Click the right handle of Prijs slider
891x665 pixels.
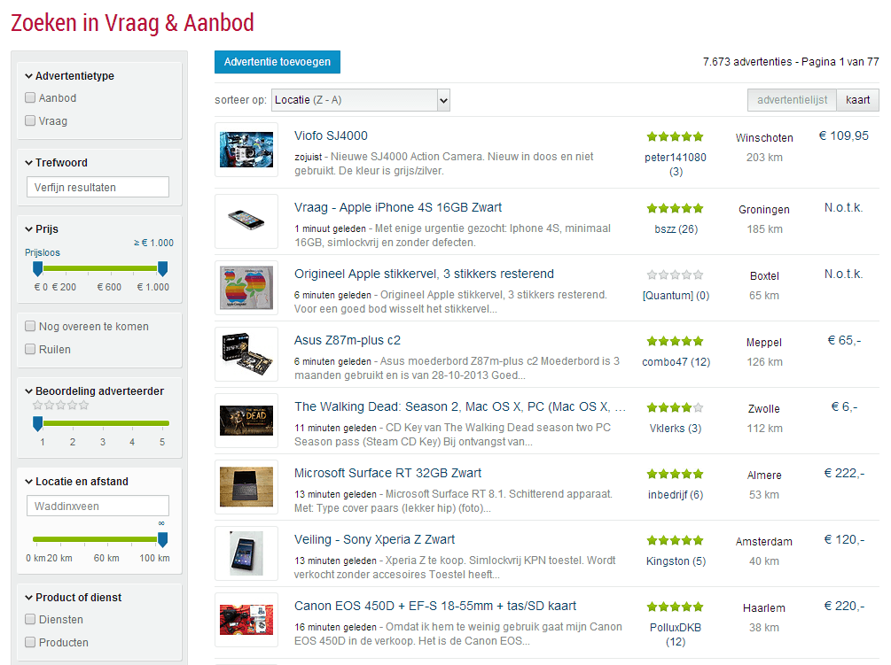point(162,269)
